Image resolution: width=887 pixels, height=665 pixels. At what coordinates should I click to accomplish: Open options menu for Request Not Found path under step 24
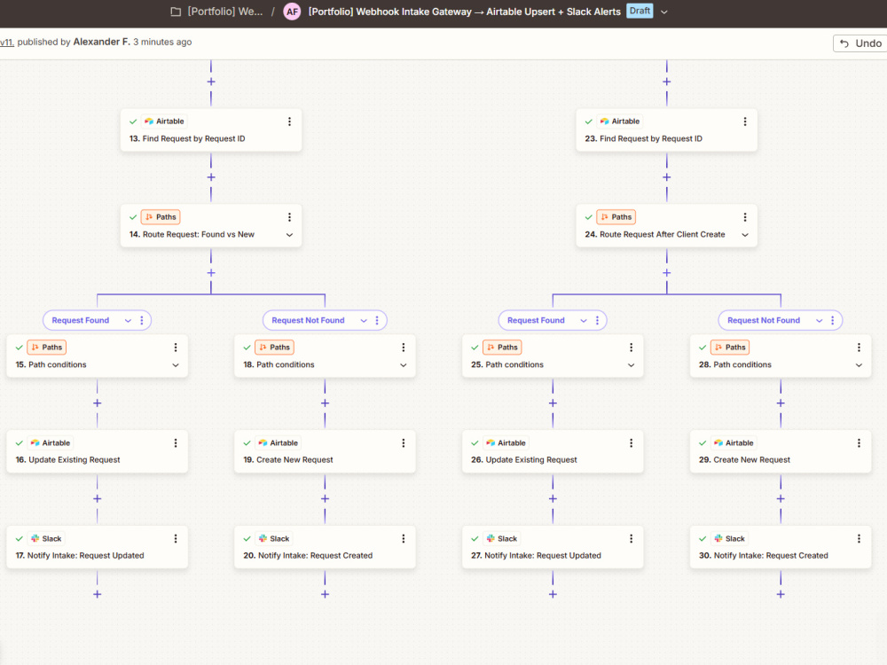(x=832, y=321)
